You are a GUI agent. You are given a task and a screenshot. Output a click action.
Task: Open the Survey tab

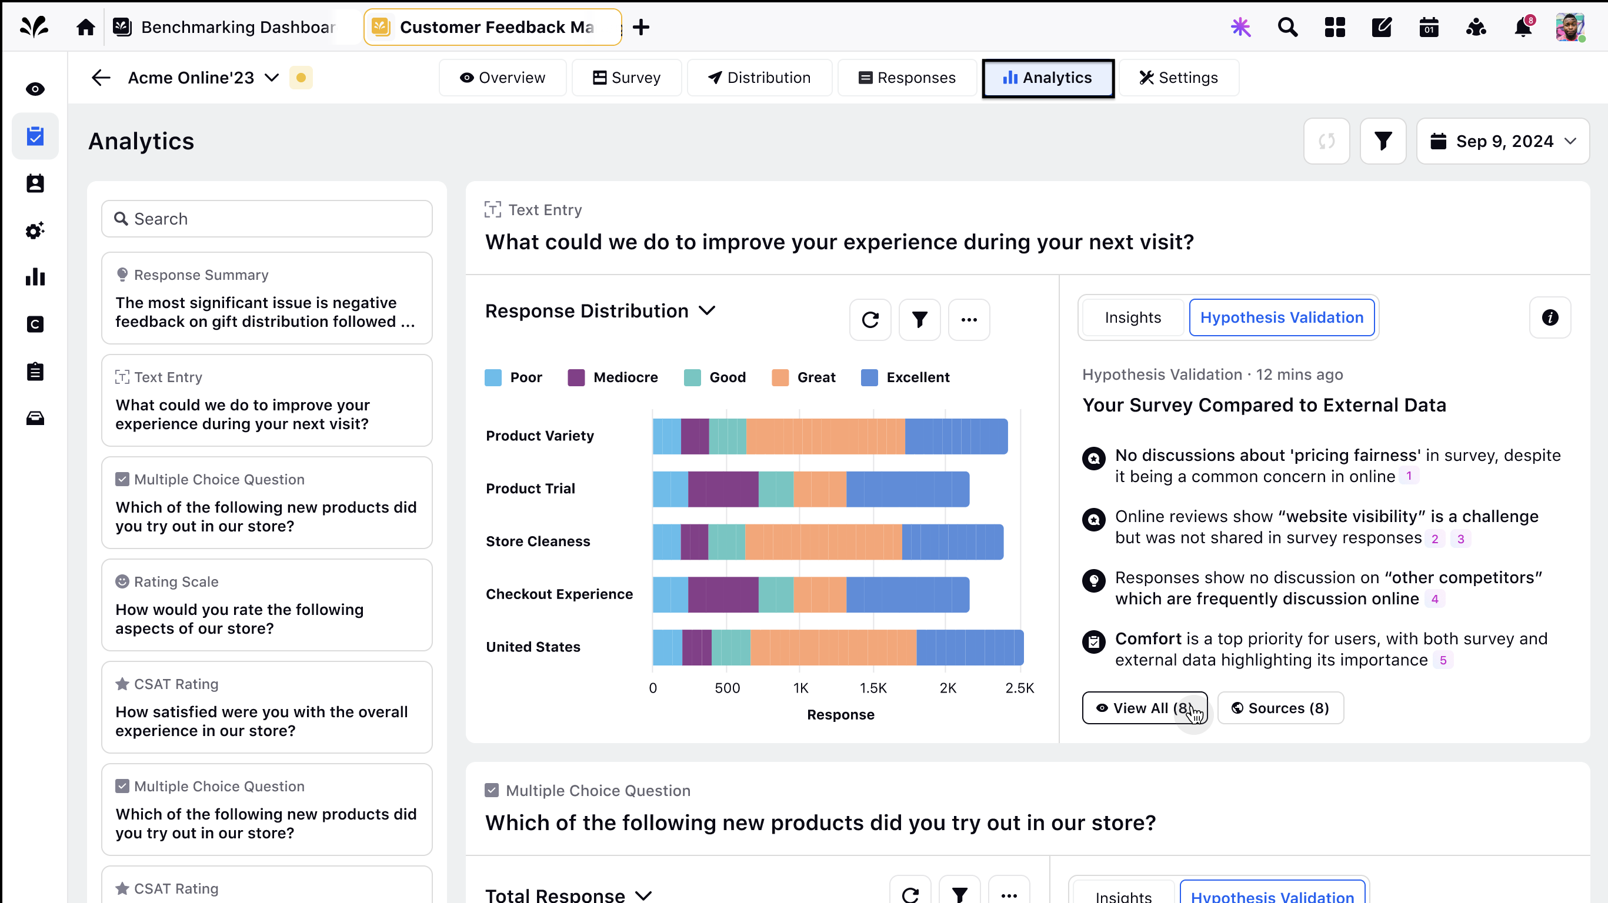(x=627, y=78)
